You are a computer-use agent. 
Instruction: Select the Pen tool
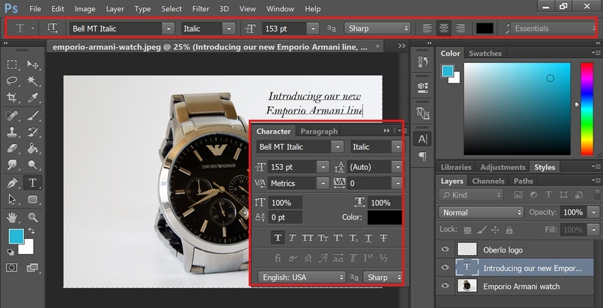point(12,183)
